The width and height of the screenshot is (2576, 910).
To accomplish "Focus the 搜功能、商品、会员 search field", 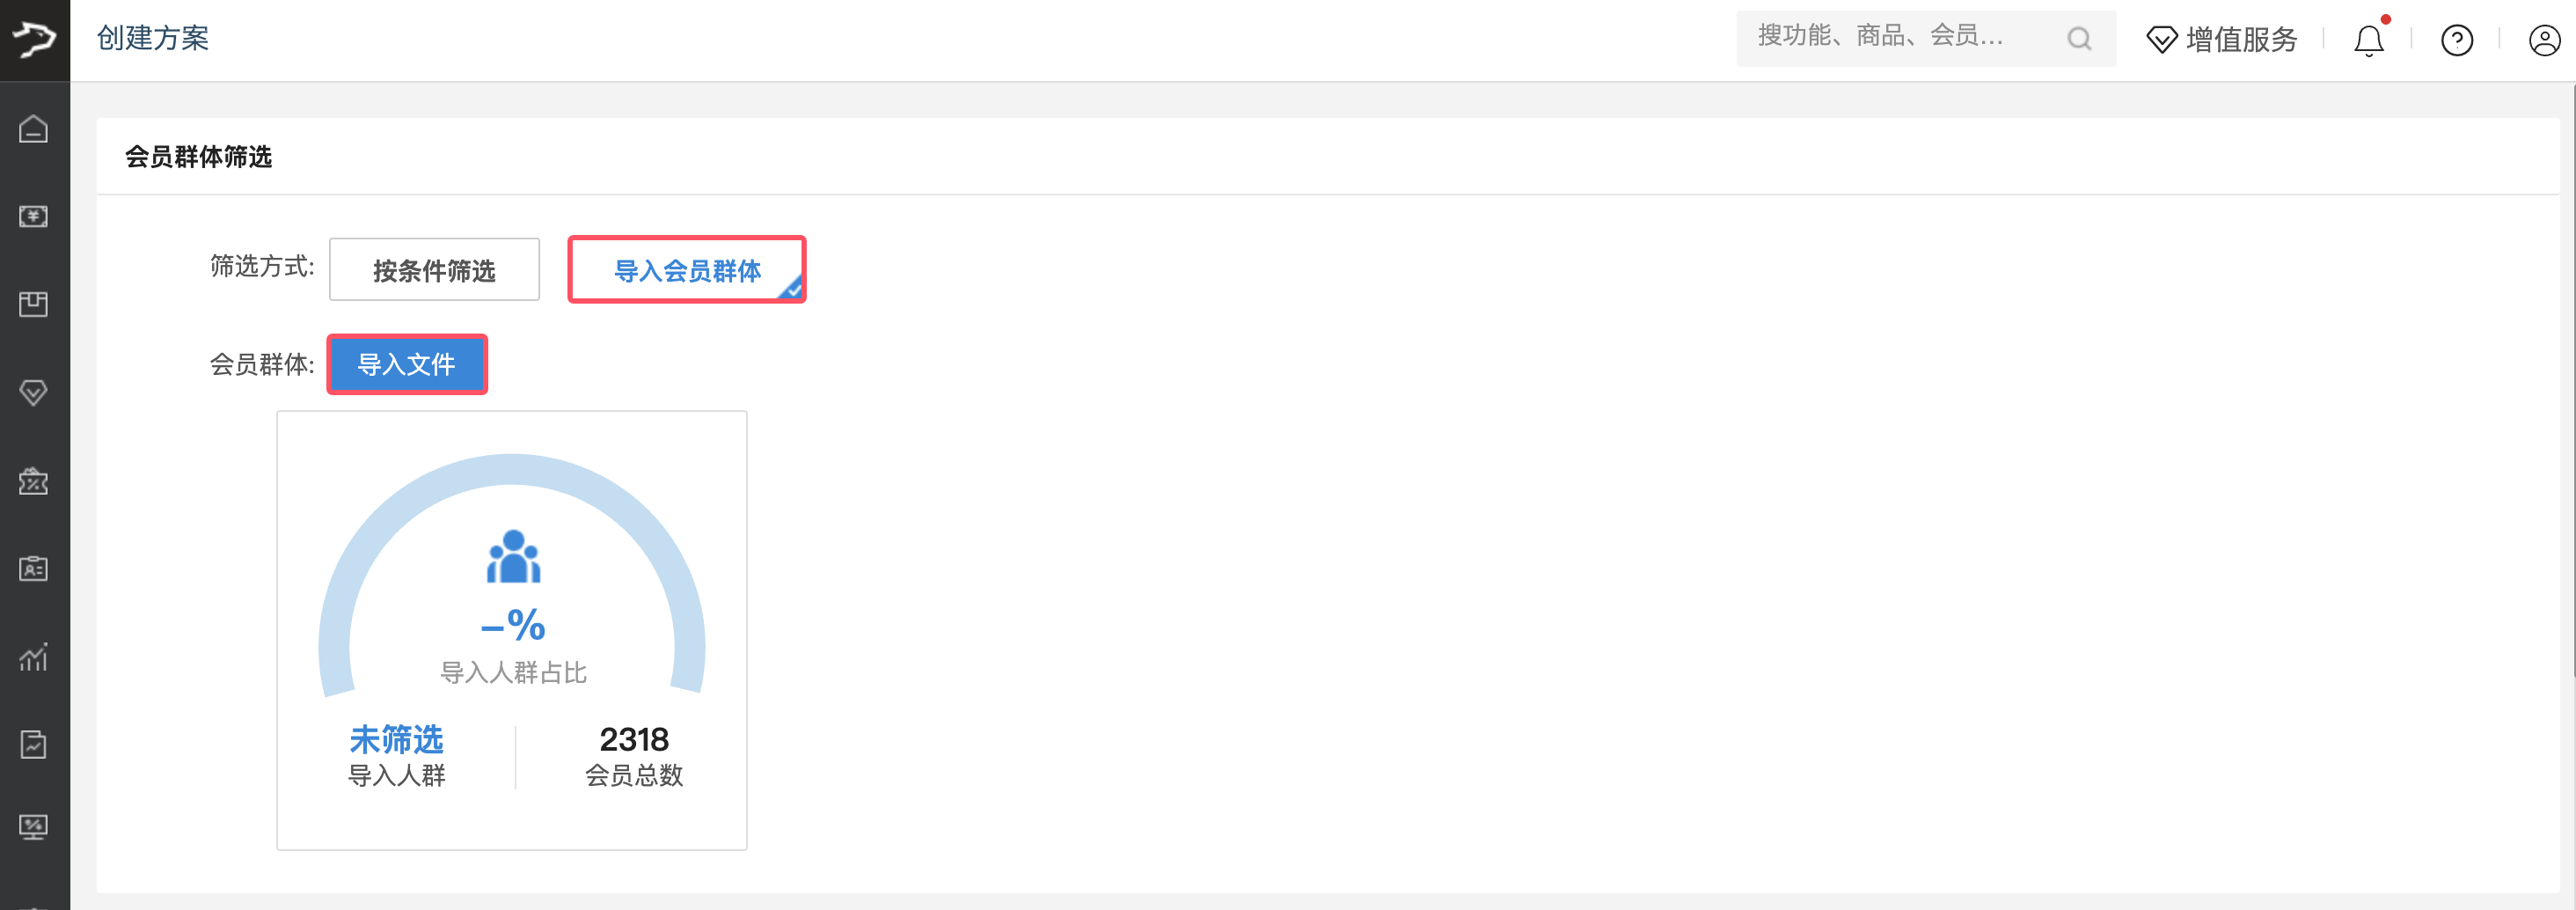I will pos(1900,38).
